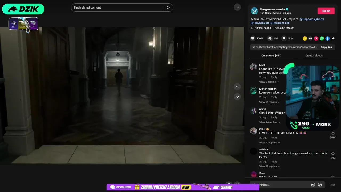Switch to Comments (491) tab
This screenshot has width=341, height=192.
pyautogui.click(x=271, y=55)
